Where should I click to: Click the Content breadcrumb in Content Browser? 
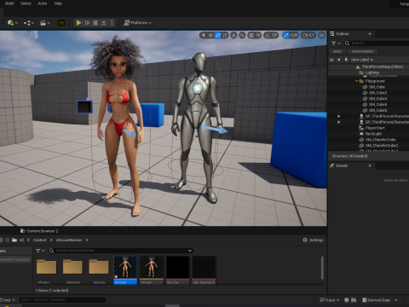click(39, 240)
